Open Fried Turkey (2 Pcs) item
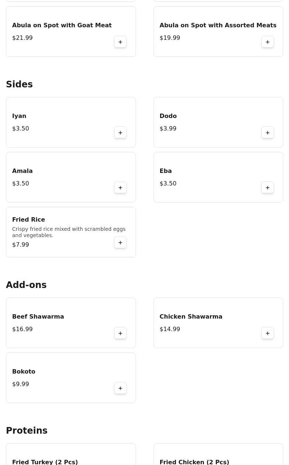 pos(45,462)
